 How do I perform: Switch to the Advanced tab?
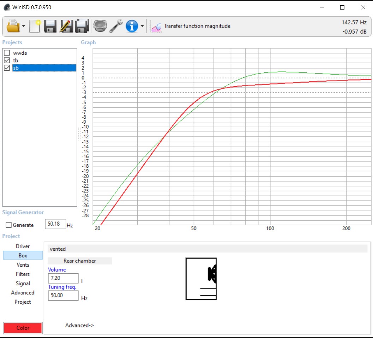coord(23,292)
